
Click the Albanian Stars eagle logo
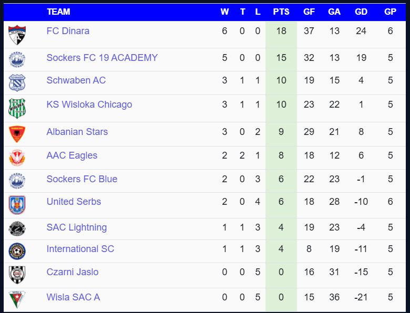17,134
